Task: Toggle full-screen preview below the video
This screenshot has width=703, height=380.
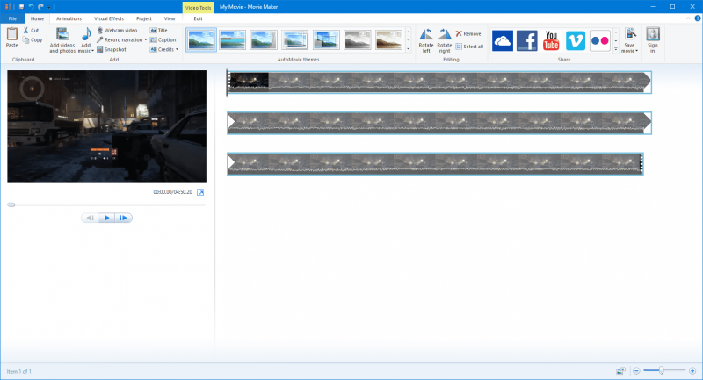Action: 200,192
